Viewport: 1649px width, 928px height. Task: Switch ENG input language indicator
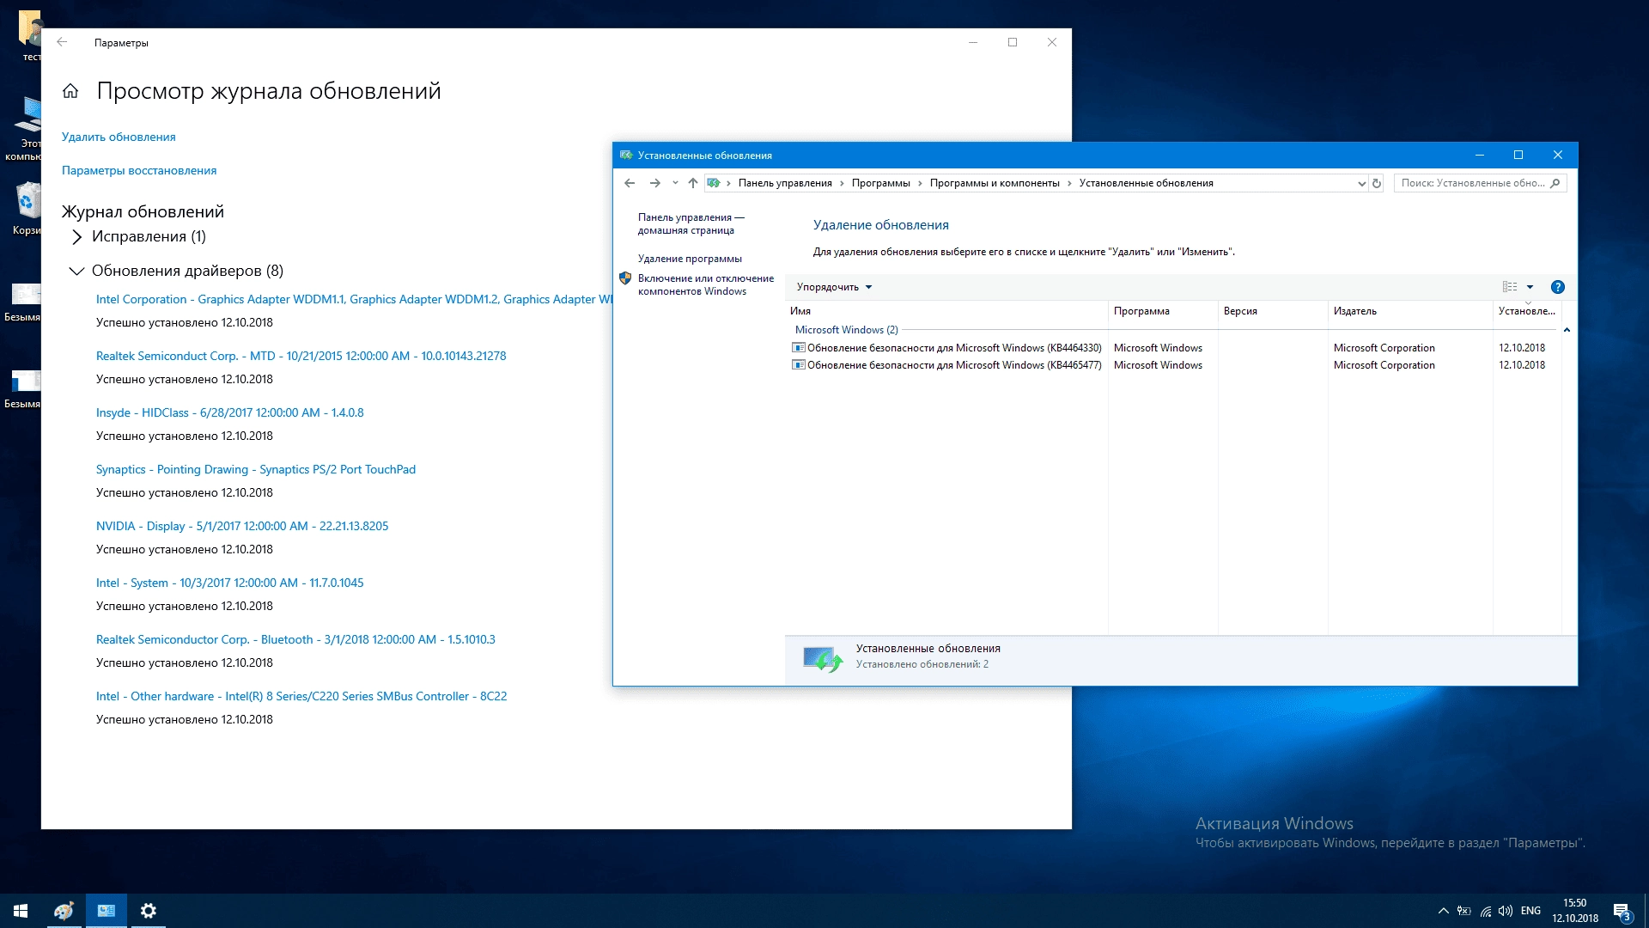click(x=1530, y=911)
